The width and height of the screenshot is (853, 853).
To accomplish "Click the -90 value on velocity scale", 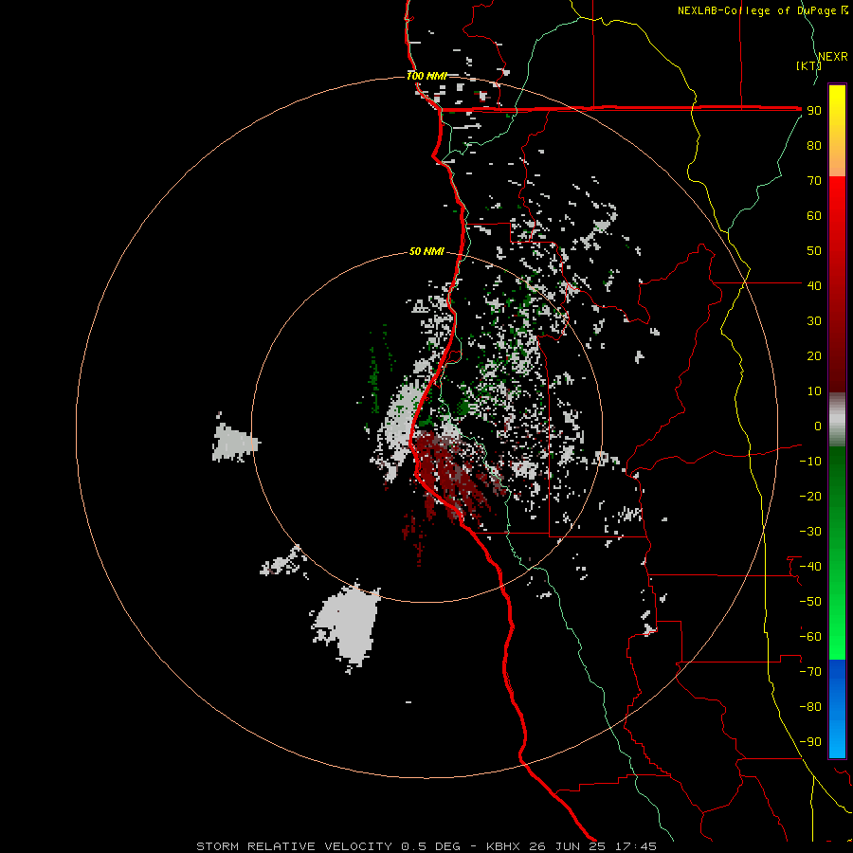I will 810,742.
